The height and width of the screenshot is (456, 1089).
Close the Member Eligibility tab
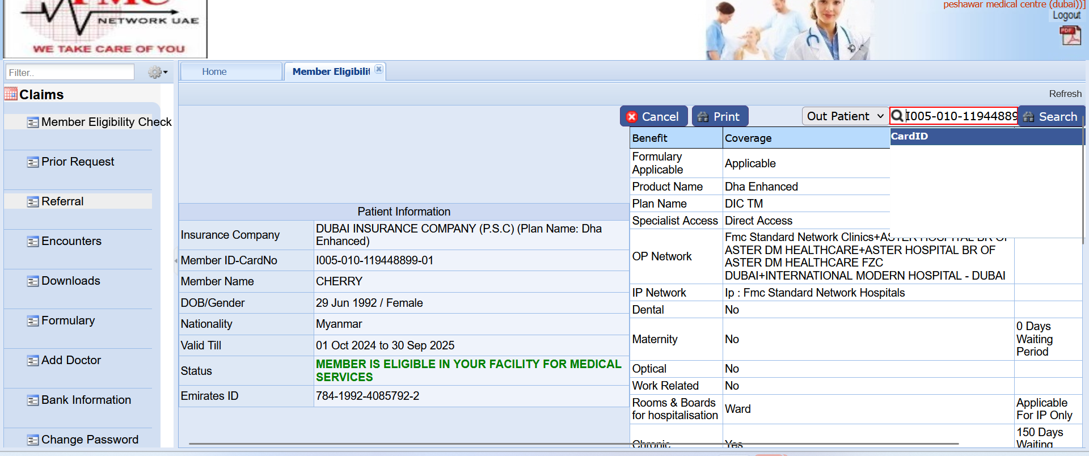(x=379, y=69)
